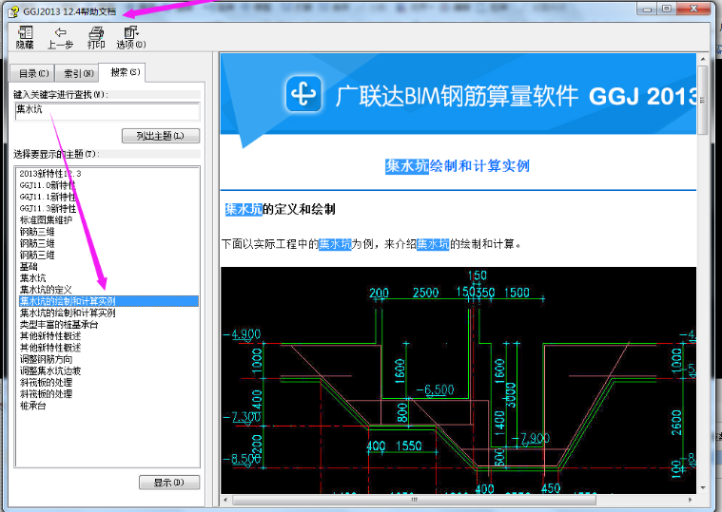
Task: Select topic 调整集水坑边坡
Action: click(50, 370)
